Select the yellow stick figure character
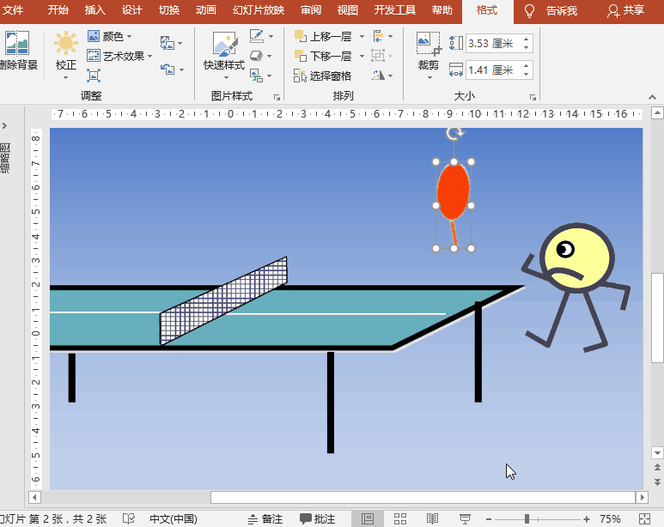Image resolution: width=664 pixels, height=527 pixels. [x=576, y=288]
